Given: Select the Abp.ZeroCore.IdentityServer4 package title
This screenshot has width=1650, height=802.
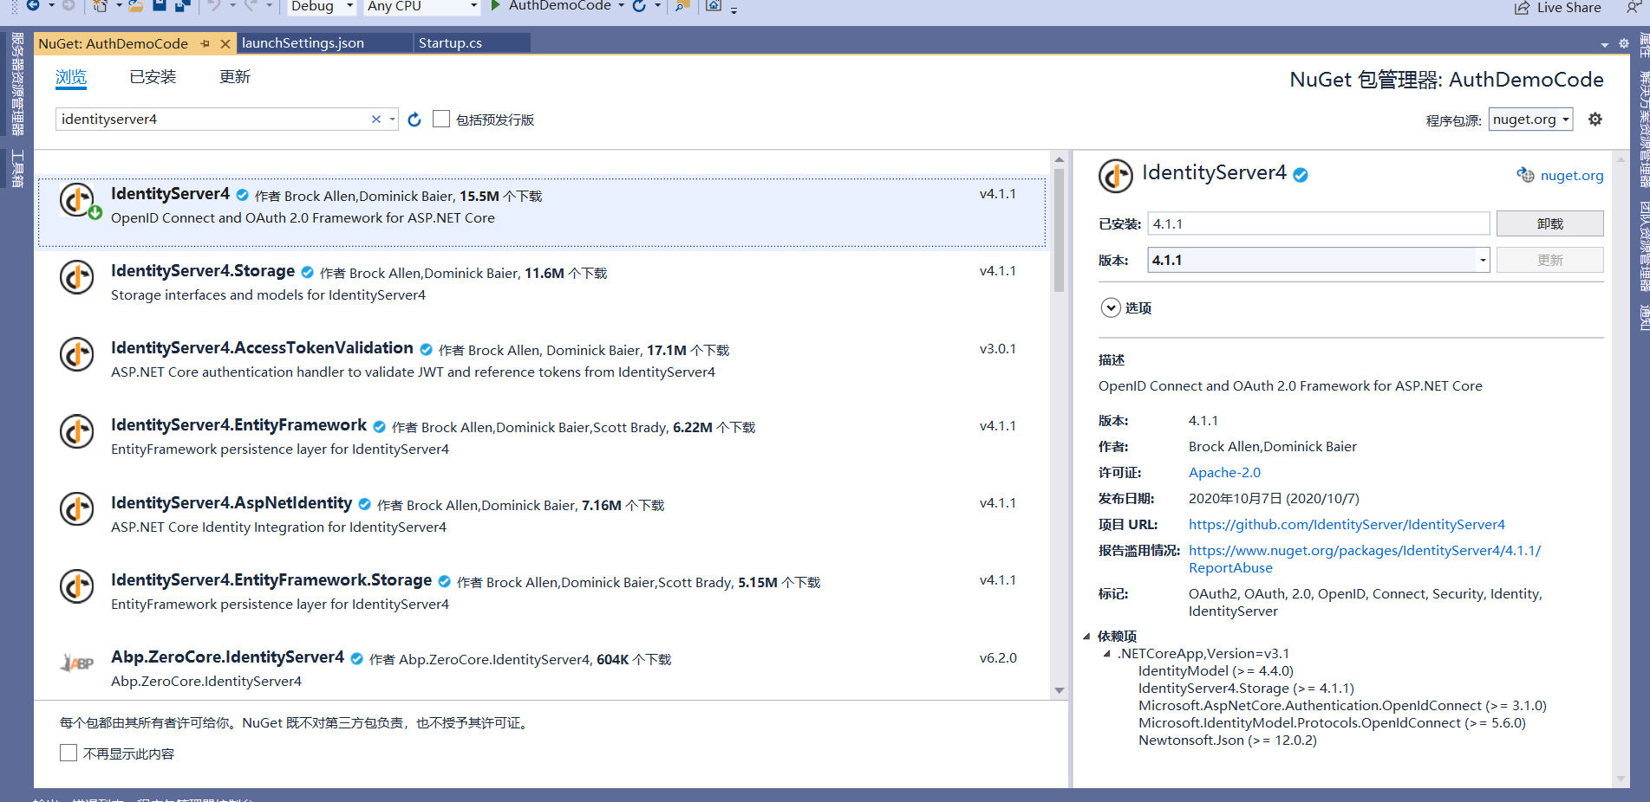Looking at the screenshot, I should point(227,657).
